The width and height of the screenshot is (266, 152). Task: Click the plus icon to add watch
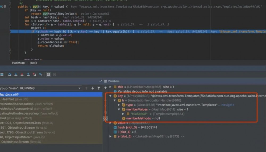pos(105,88)
